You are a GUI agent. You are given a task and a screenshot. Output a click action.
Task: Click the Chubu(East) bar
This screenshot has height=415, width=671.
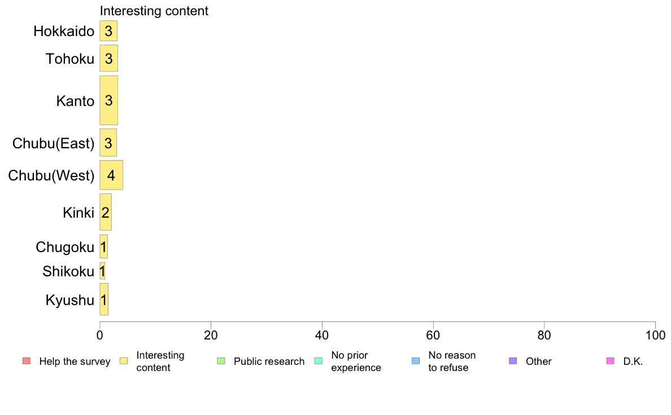tap(108, 143)
